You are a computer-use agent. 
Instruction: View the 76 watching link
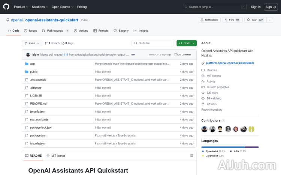click(x=211, y=98)
